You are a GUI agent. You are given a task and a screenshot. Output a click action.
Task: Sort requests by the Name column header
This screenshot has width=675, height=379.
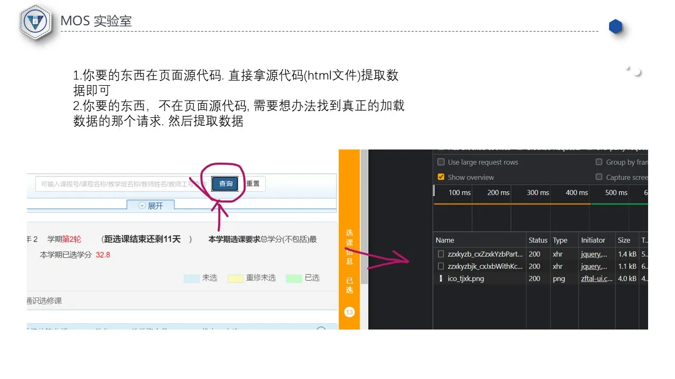pyautogui.click(x=479, y=240)
